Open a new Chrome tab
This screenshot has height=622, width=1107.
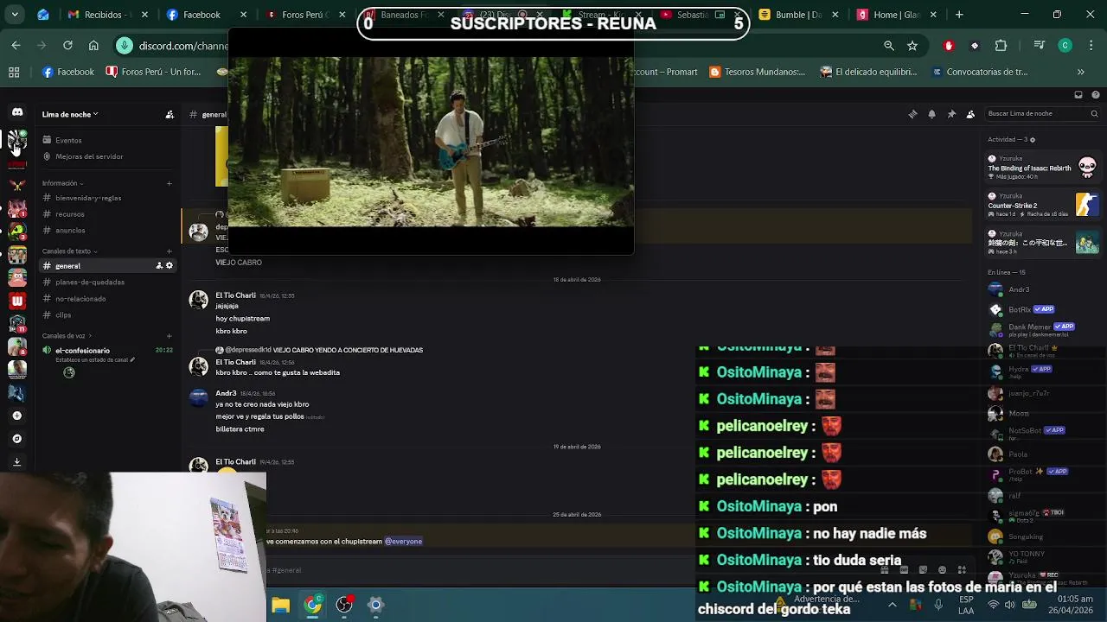959,15
